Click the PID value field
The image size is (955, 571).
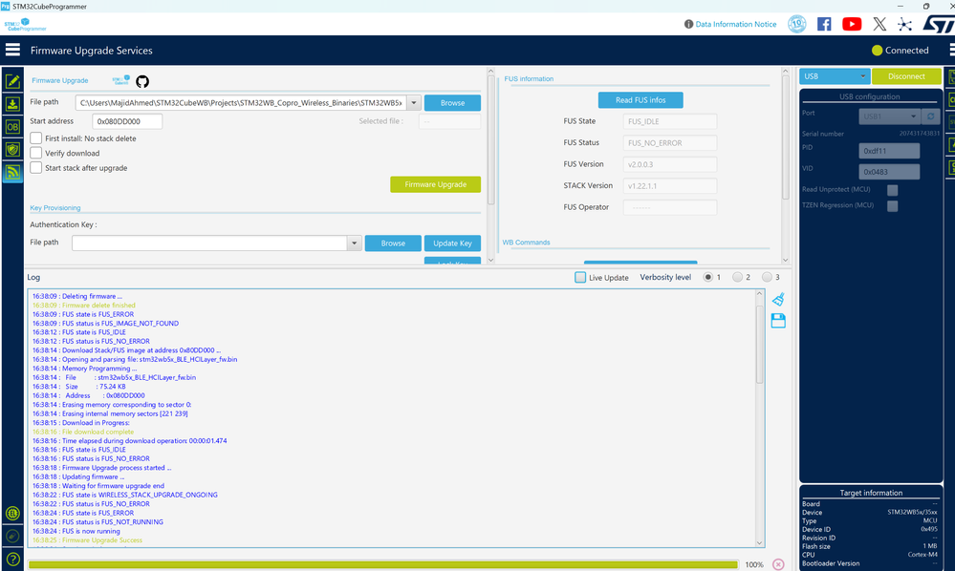point(889,151)
